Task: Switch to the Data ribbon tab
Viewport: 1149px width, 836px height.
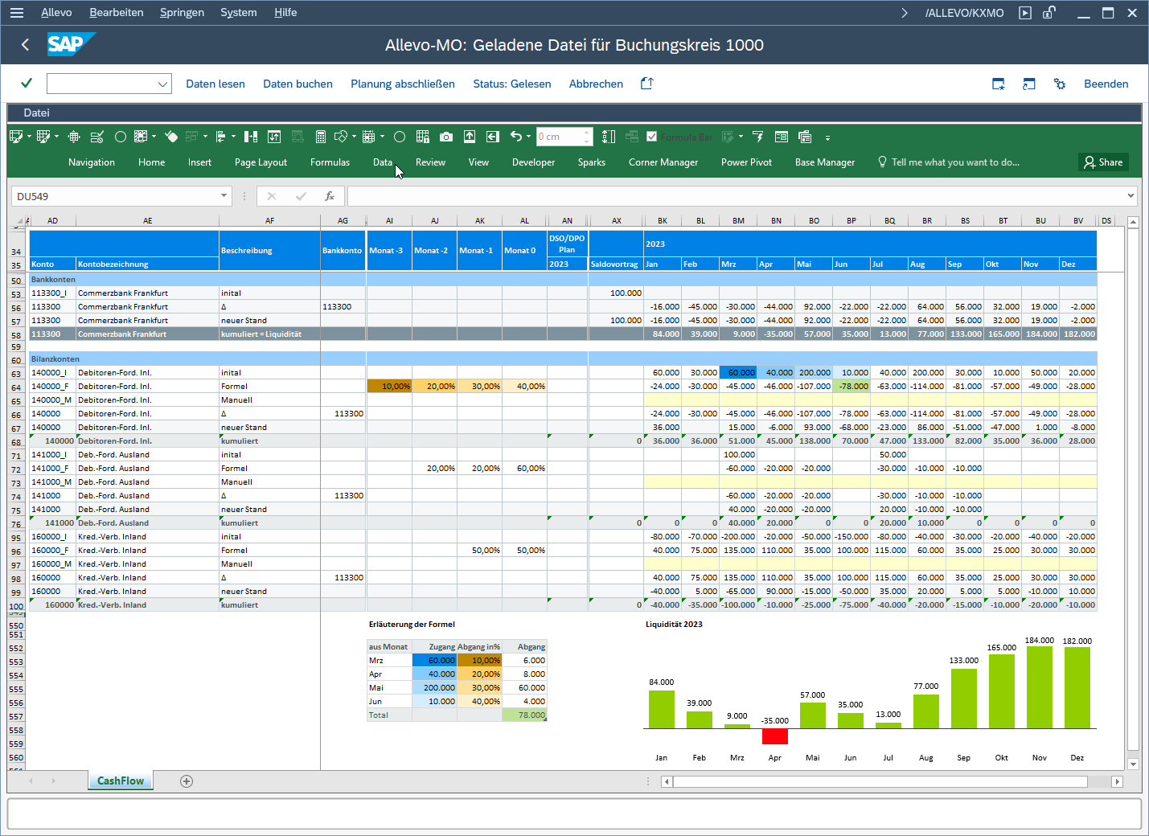Action: click(383, 162)
